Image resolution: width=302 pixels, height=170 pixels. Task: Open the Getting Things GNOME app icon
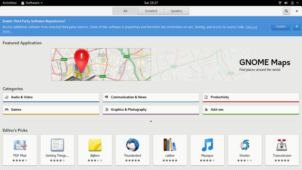pos(57,145)
